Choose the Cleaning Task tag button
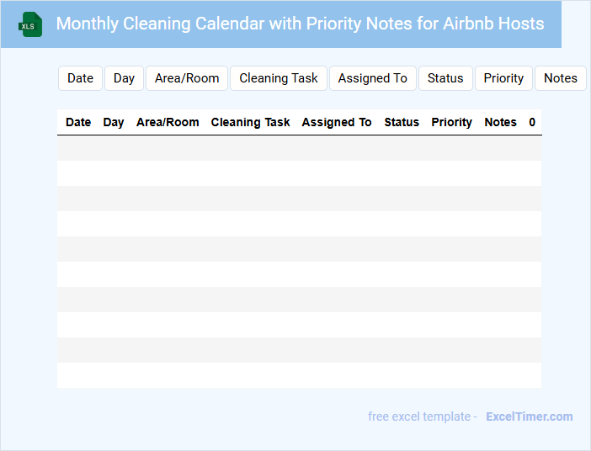This screenshot has height=451, width=591. 279,78
